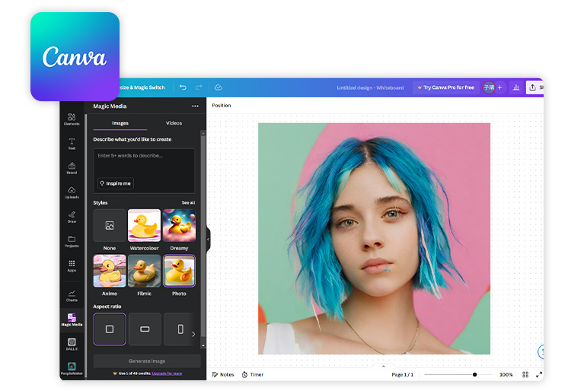Select the Anime style thumbnail

coord(109,271)
